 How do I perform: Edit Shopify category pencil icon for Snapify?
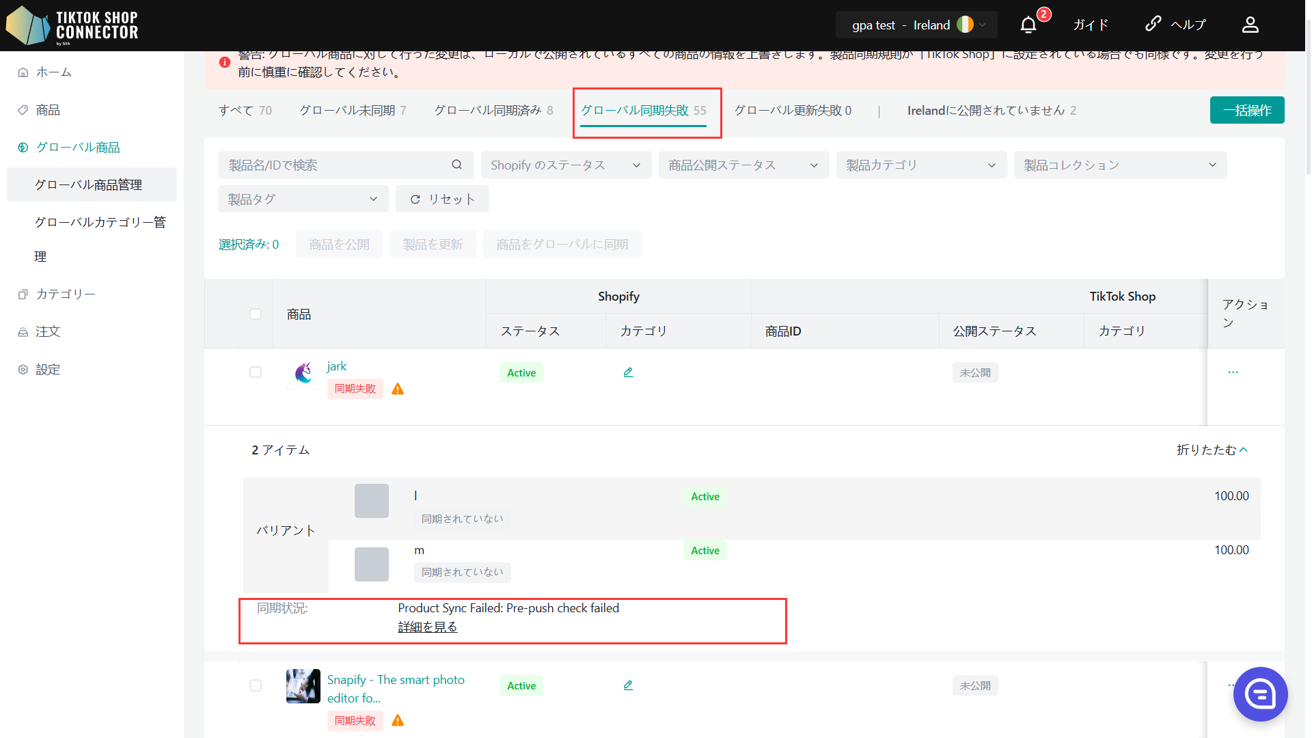pyautogui.click(x=628, y=685)
